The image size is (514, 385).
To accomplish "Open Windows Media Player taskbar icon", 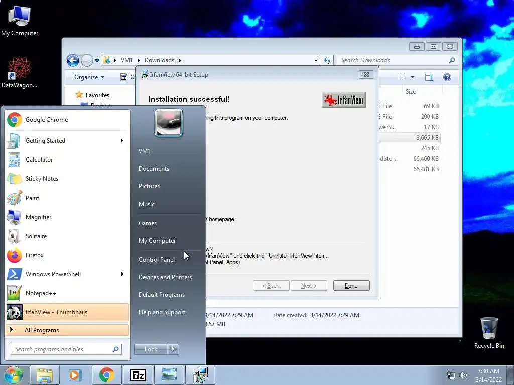I will tap(75, 375).
